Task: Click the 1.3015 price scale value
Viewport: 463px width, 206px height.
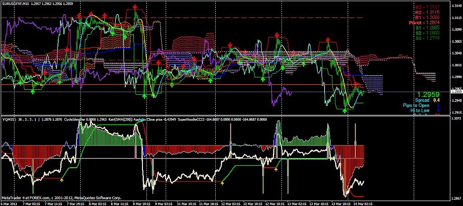Action: 457,65
